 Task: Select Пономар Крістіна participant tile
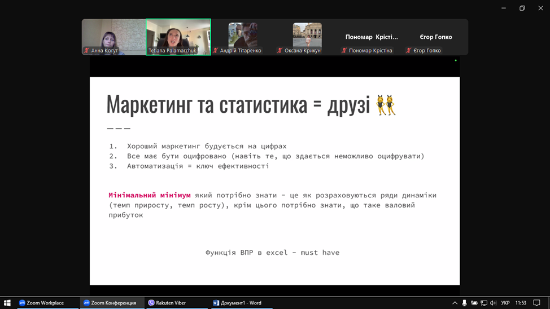tap(372, 37)
